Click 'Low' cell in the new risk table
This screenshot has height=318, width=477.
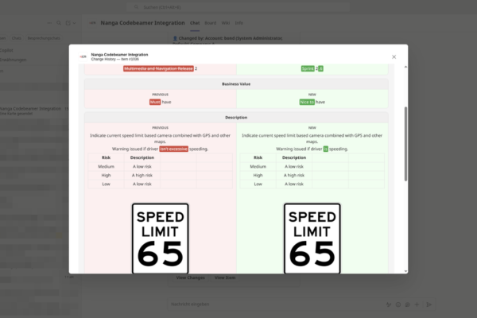click(x=258, y=184)
